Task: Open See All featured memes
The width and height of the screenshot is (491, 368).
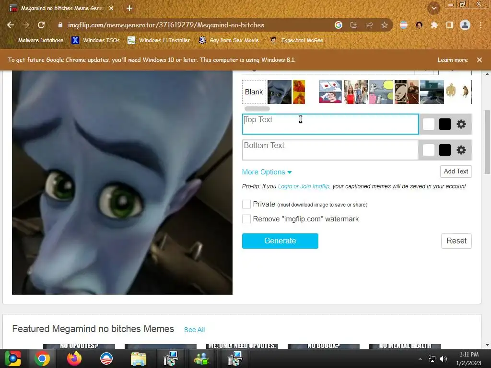Action: click(x=194, y=330)
